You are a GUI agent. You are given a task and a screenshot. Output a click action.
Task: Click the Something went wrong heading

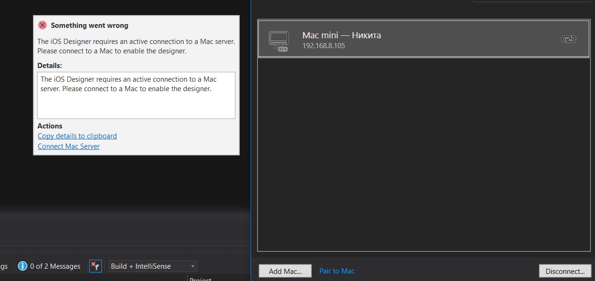coord(90,26)
